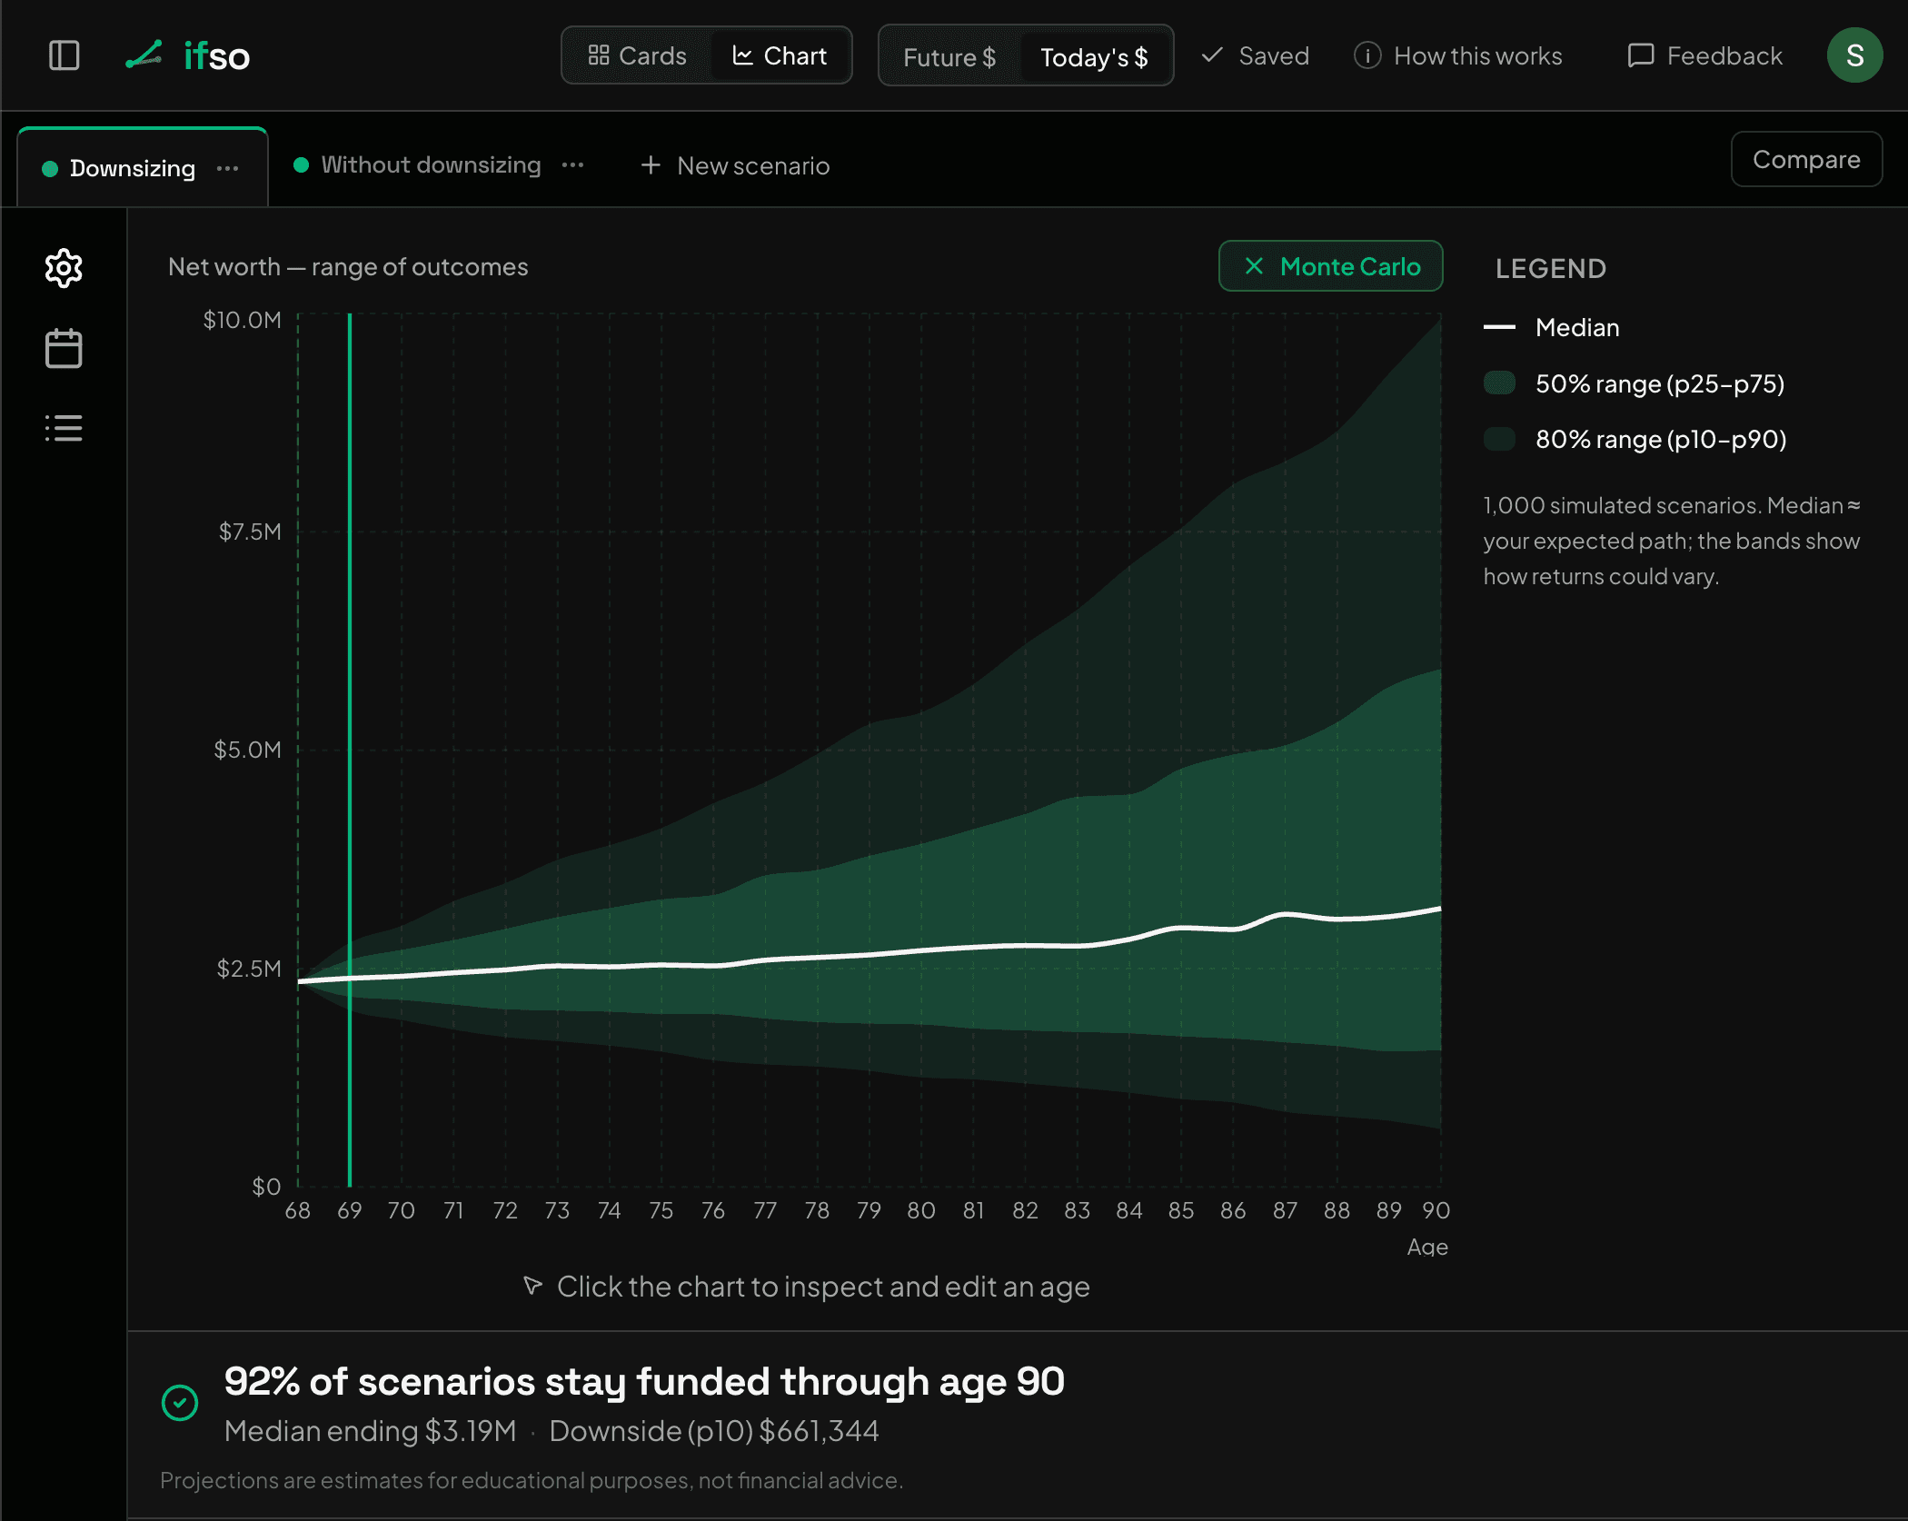Click the 1,000 simulated scenarios description
Image resolution: width=1908 pixels, height=1521 pixels.
click(1672, 541)
